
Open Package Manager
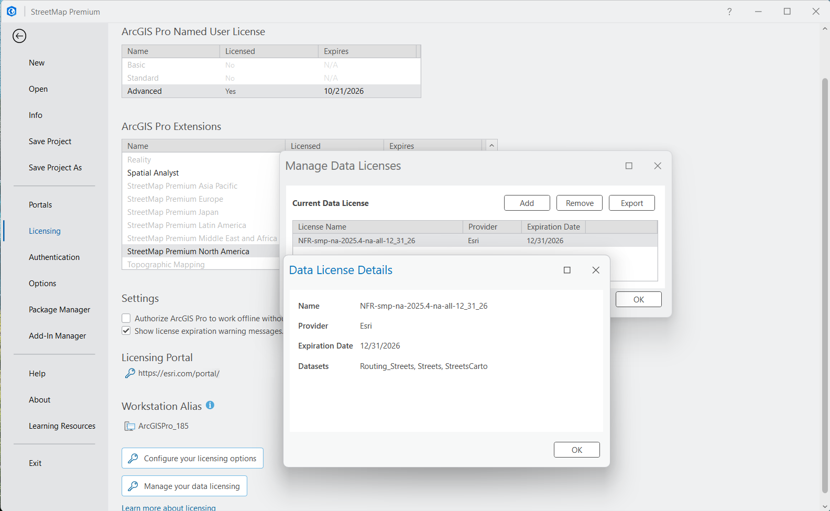[x=59, y=310]
